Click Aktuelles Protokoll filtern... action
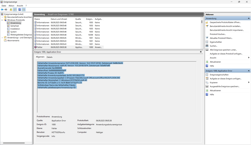The image size is (251, 145). [221, 38]
